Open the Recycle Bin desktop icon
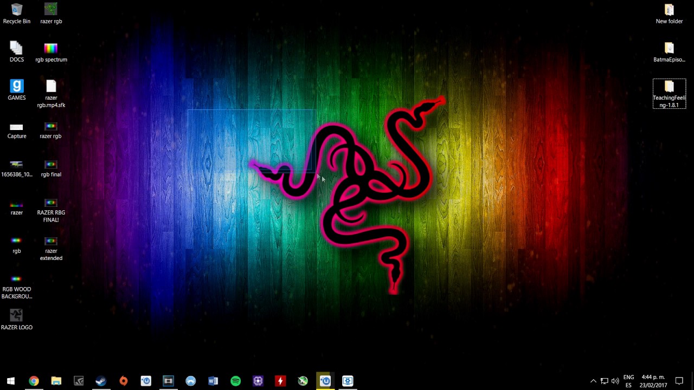Viewport: 694px width, 390px height. [17, 14]
